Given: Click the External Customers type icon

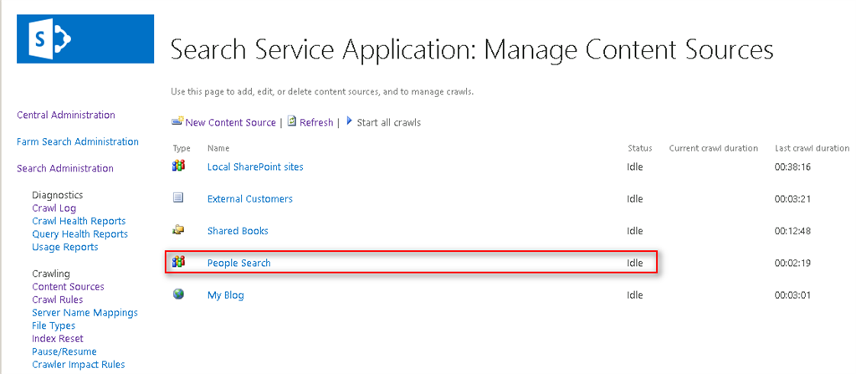Looking at the screenshot, I should pyautogui.click(x=177, y=198).
